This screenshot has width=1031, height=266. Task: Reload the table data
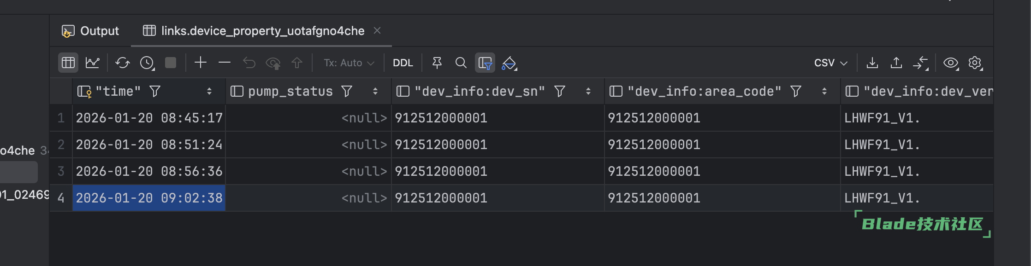click(122, 63)
